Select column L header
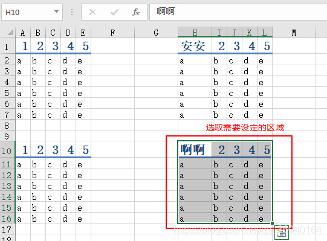Screen dimensions: 327x241 265,33
